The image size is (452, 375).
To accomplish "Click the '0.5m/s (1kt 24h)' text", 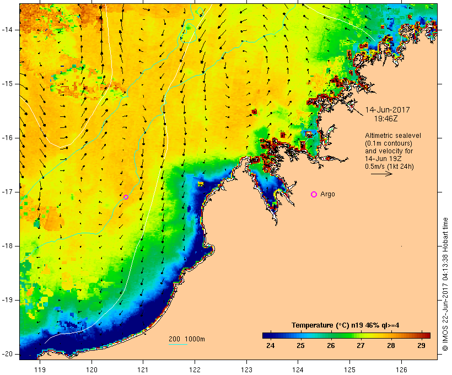I will [x=389, y=167].
